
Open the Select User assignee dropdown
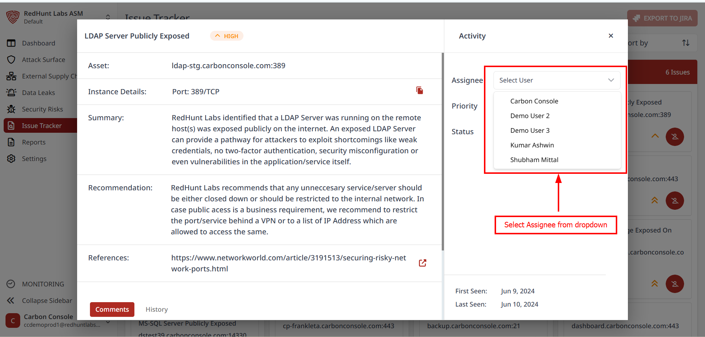(557, 80)
